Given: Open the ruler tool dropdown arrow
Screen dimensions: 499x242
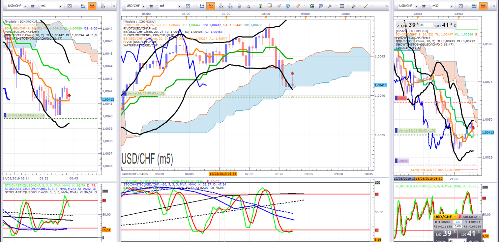Looking at the screenshot, I should tap(304, 6).
